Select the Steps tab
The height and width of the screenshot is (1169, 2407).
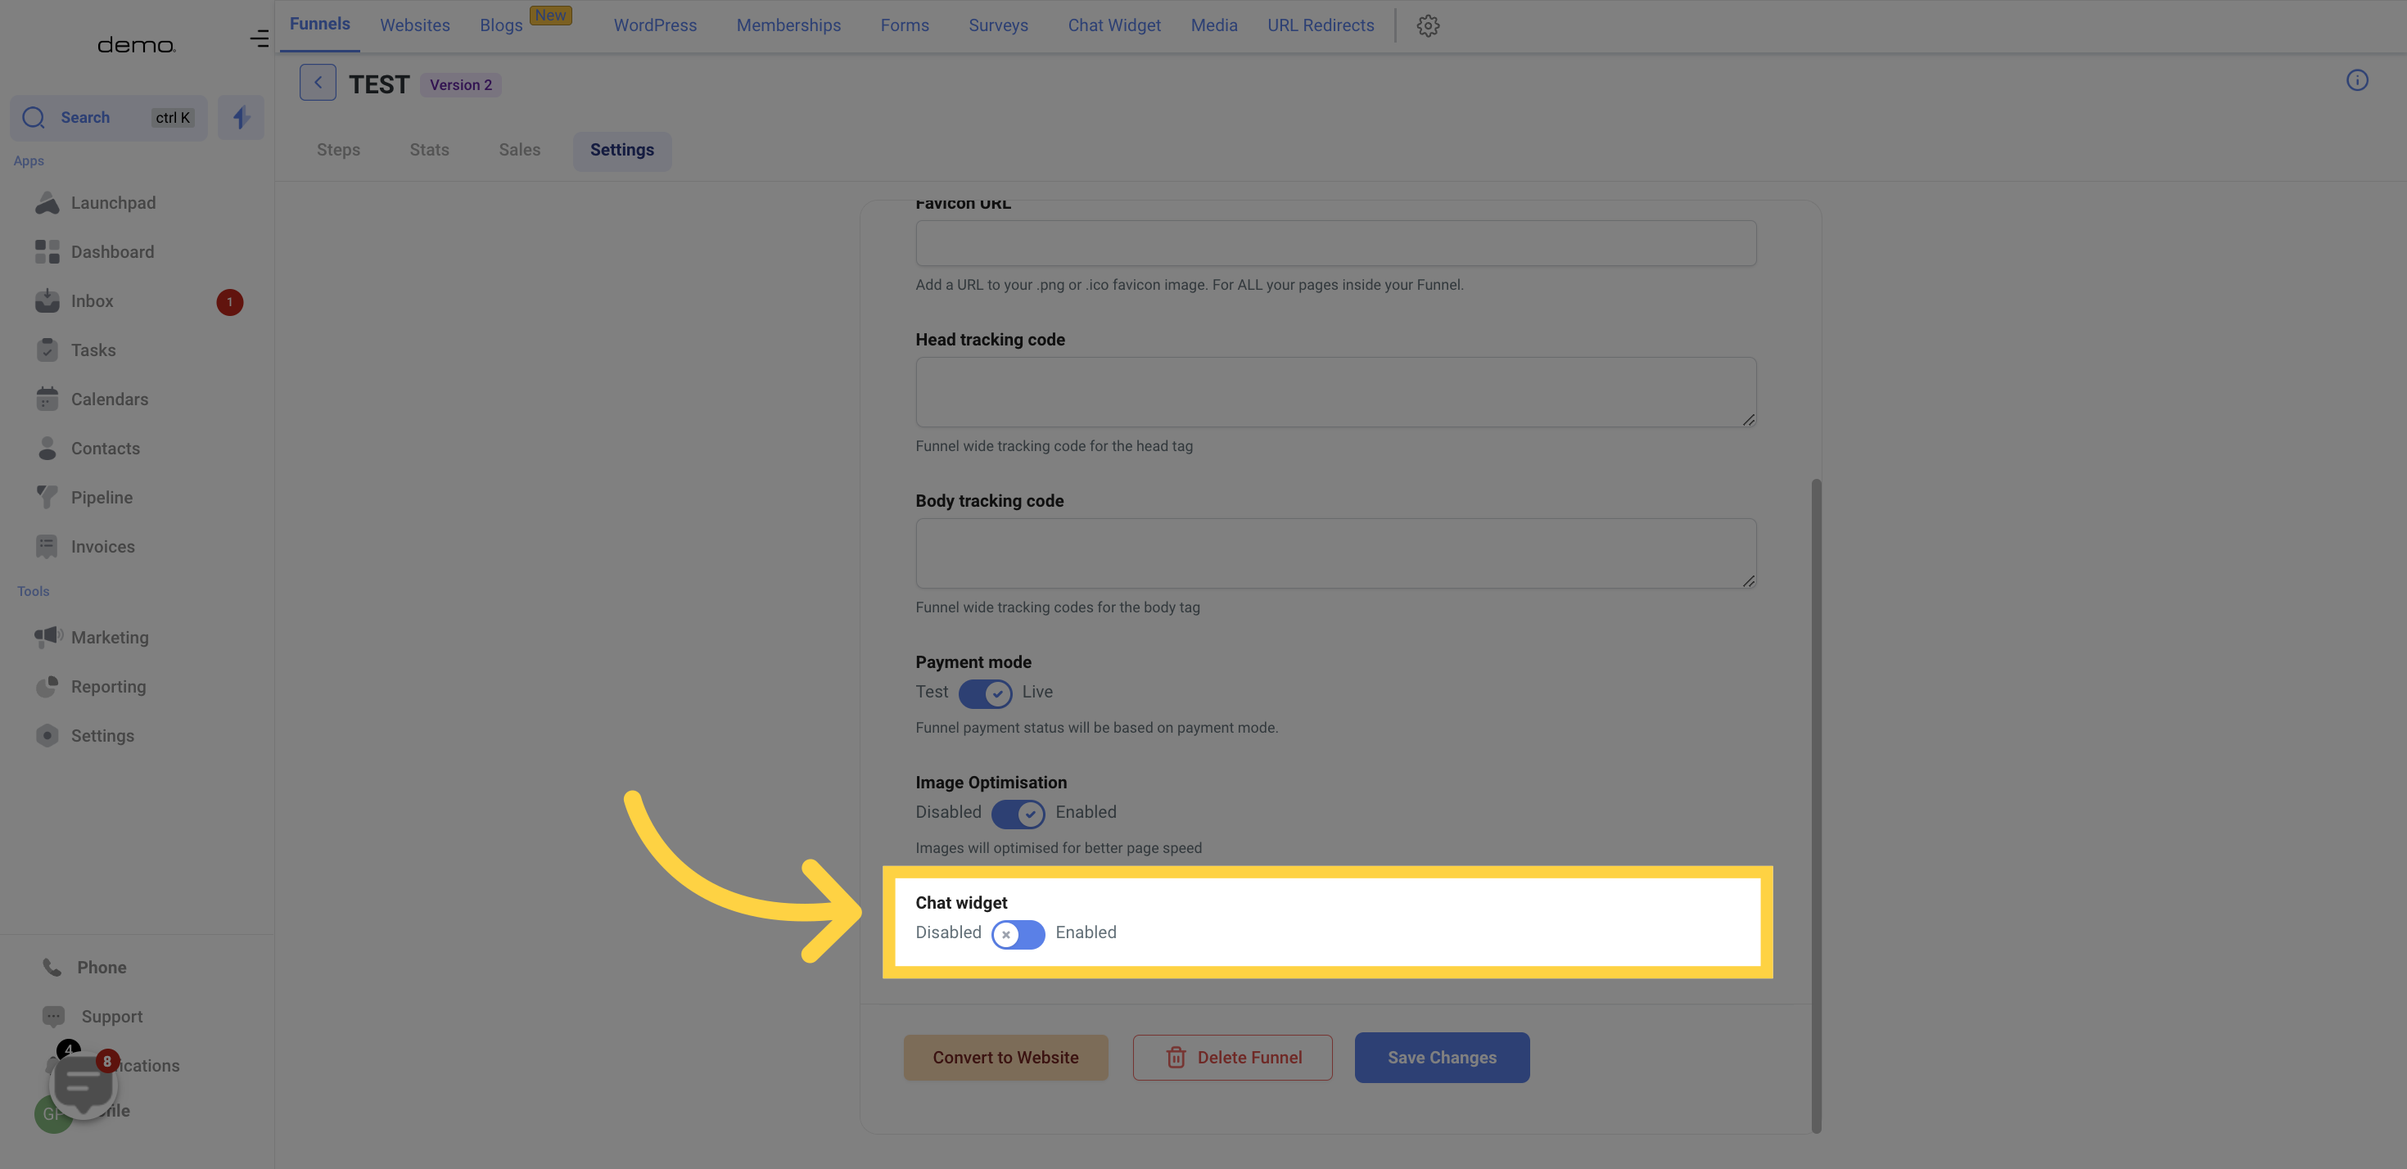[337, 151]
